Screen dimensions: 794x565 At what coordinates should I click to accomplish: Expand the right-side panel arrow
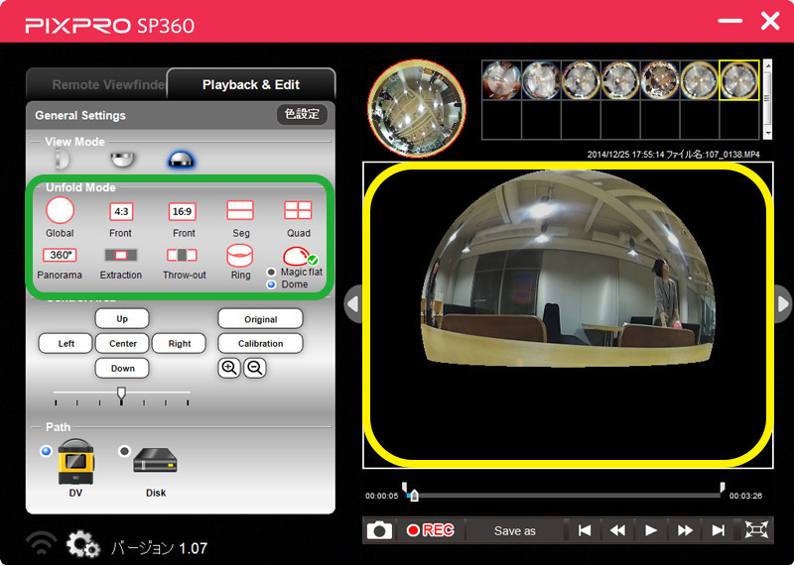pyautogui.click(x=783, y=304)
